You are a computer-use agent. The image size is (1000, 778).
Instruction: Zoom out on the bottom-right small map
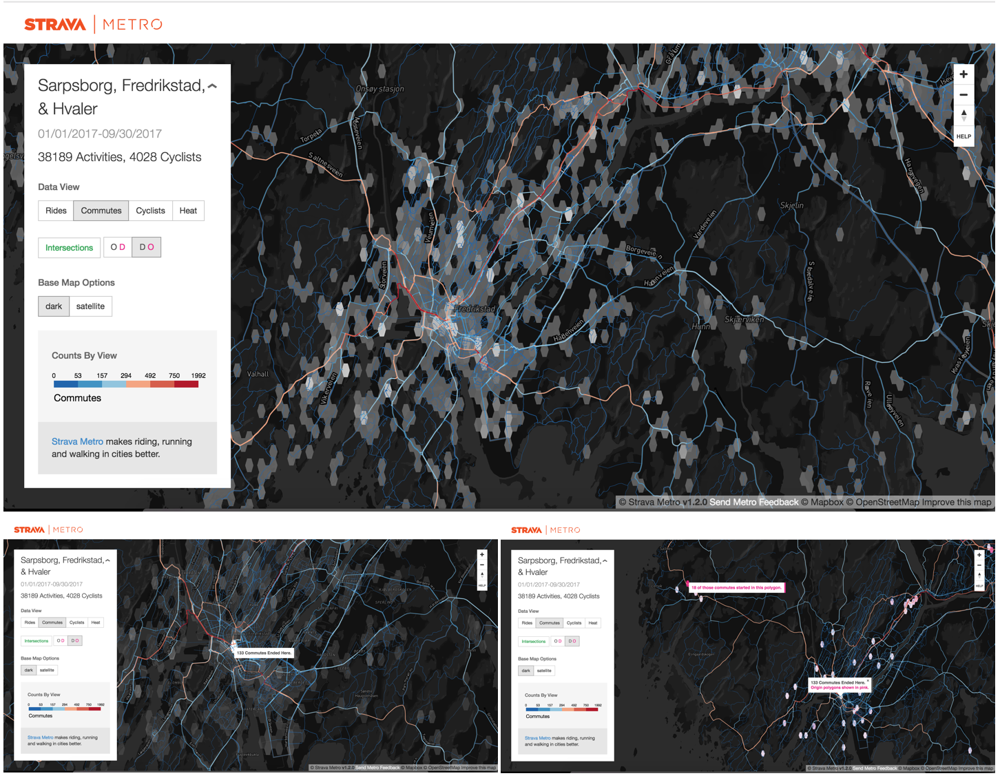(979, 565)
